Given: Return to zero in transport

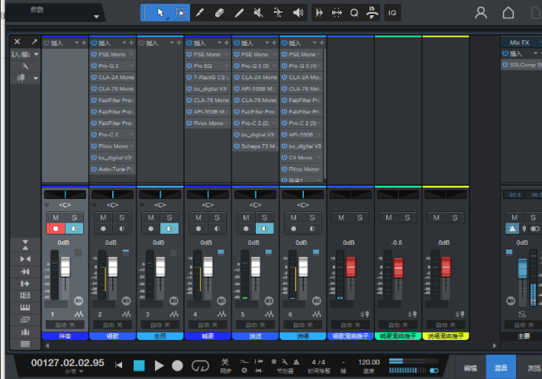Looking at the screenshot, I should 119,365.
